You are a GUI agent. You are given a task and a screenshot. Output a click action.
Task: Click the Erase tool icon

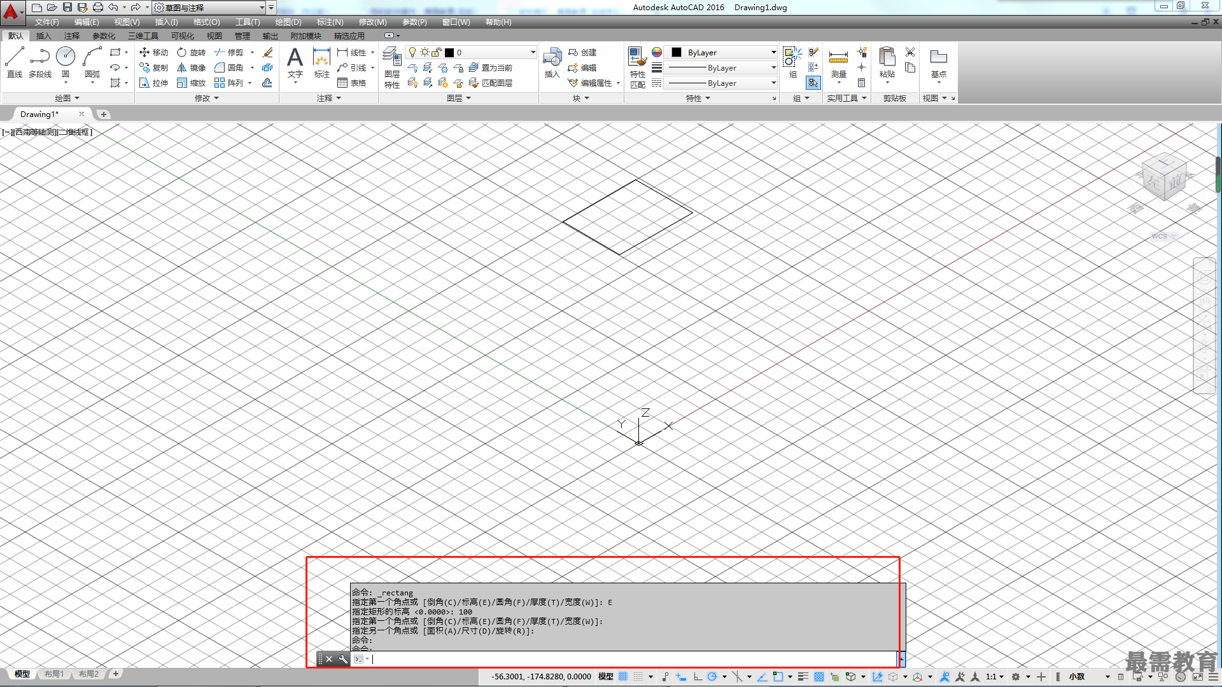pyautogui.click(x=268, y=52)
